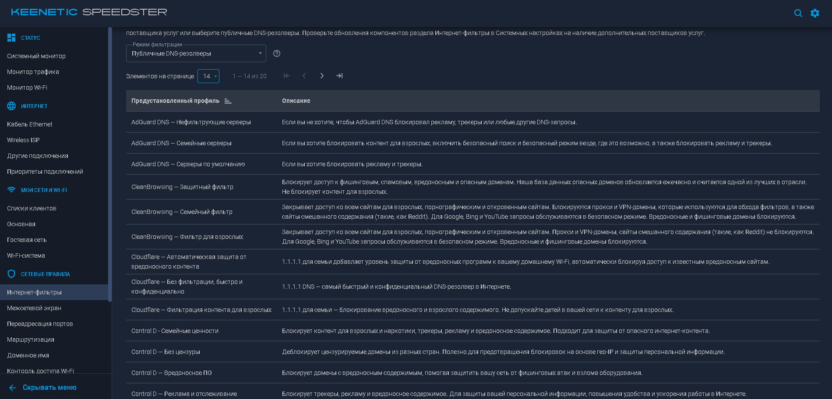Screen dimensions: 832x399
Task: Click the Описание column header
Action: click(296, 101)
